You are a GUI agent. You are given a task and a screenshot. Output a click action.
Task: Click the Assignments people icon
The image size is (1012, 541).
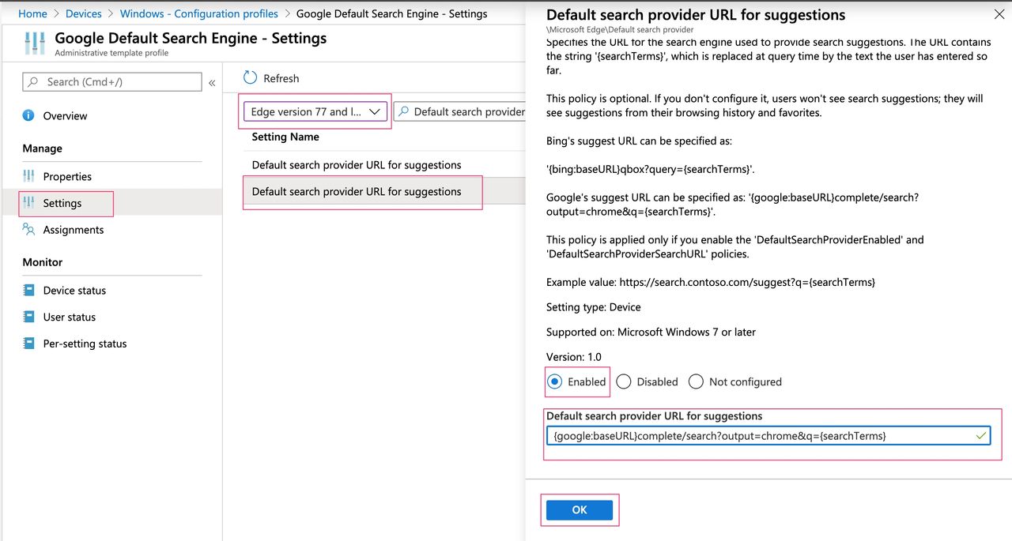29,230
